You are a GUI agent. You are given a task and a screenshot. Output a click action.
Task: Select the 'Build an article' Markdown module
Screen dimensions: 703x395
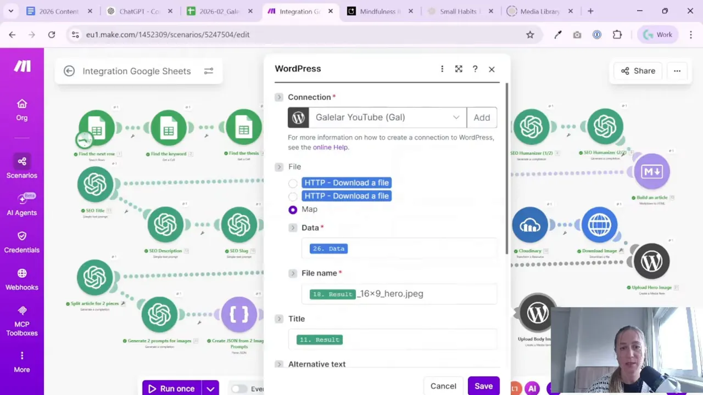pyautogui.click(x=652, y=172)
